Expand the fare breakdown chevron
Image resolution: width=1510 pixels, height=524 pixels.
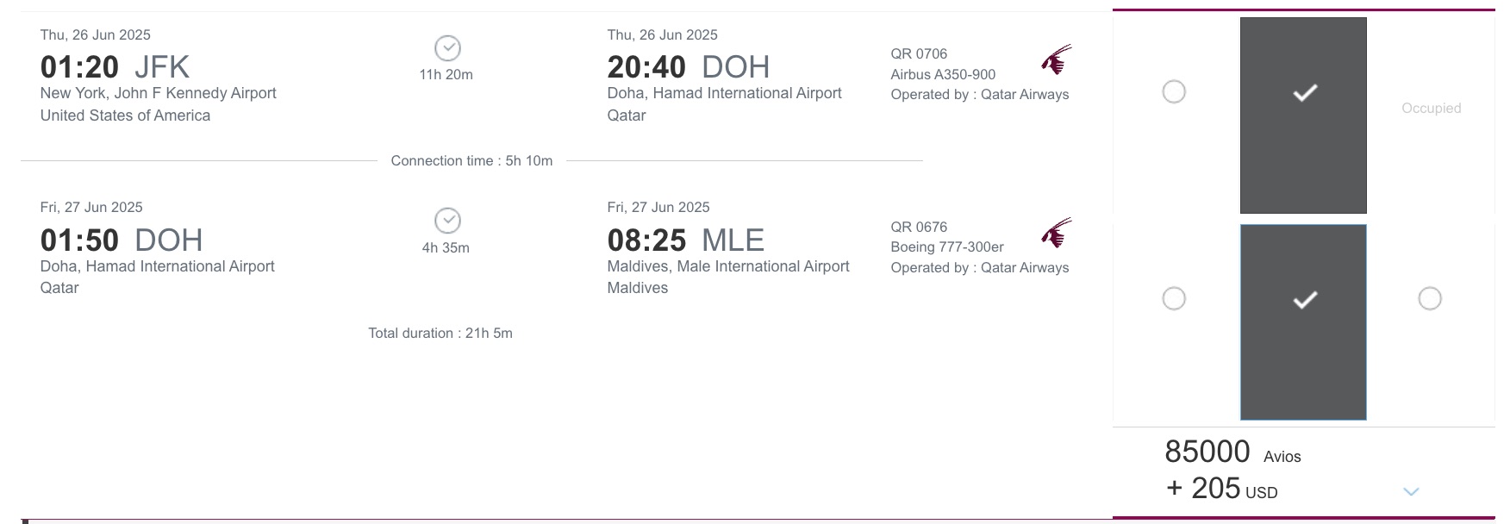(x=1411, y=490)
